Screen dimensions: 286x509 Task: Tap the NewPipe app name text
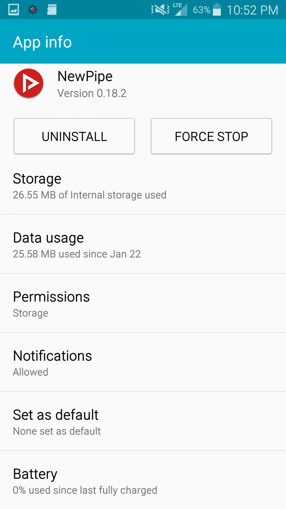[x=85, y=76]
